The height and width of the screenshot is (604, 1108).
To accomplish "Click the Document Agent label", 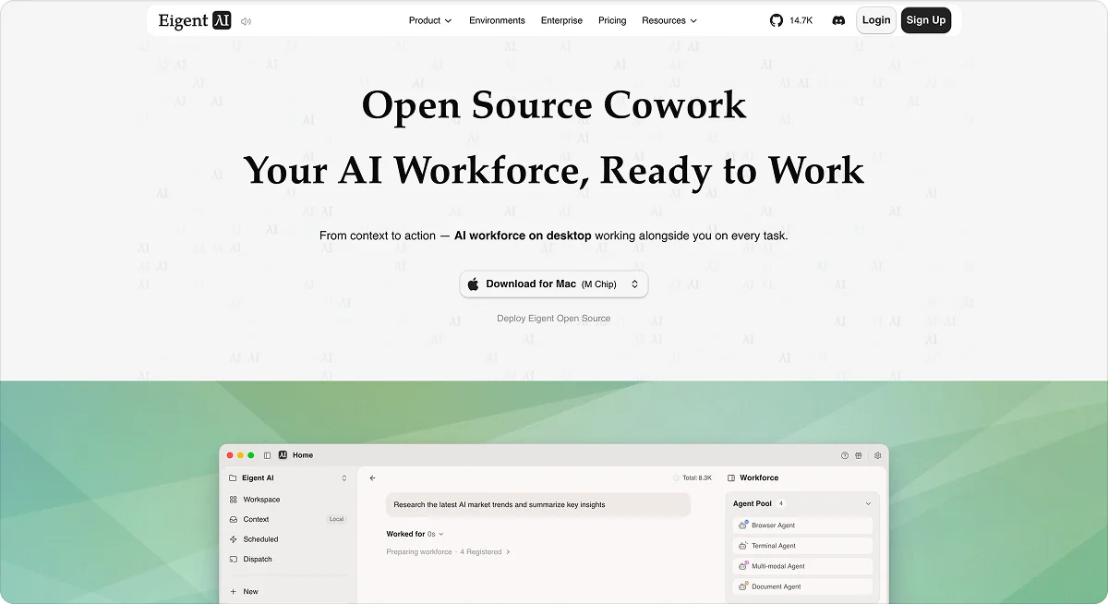I will pyautogui.click(x=776, y=586).
